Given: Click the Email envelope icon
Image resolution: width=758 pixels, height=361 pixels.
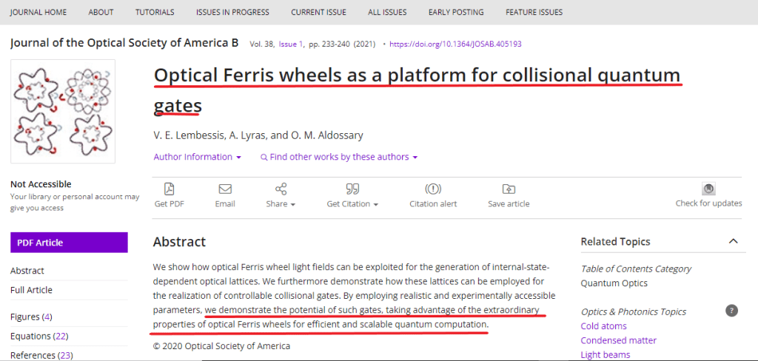Looking at the screenshot, I should (x=225, y=189).
